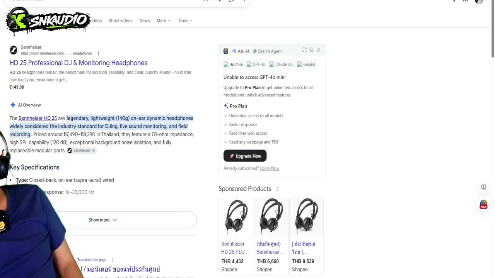Click the Sennheiser site favicon

click(x=14, y=50)
